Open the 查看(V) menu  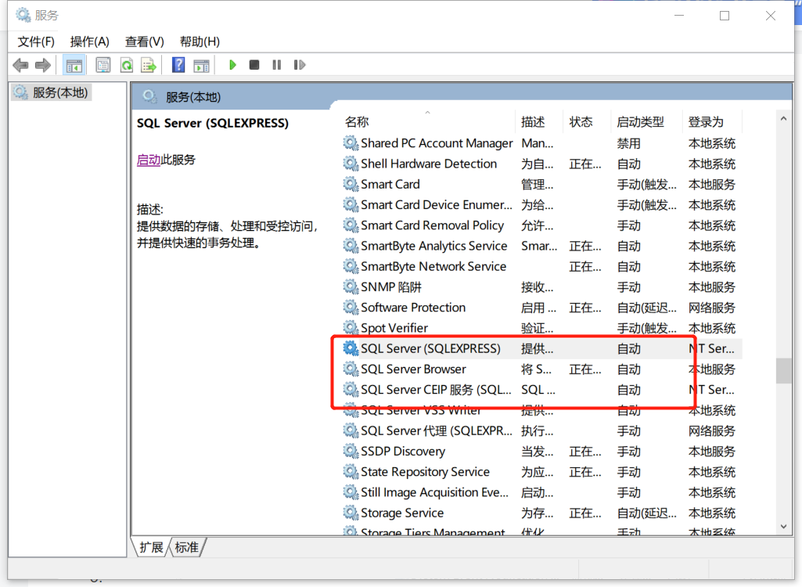click(146, 41)
